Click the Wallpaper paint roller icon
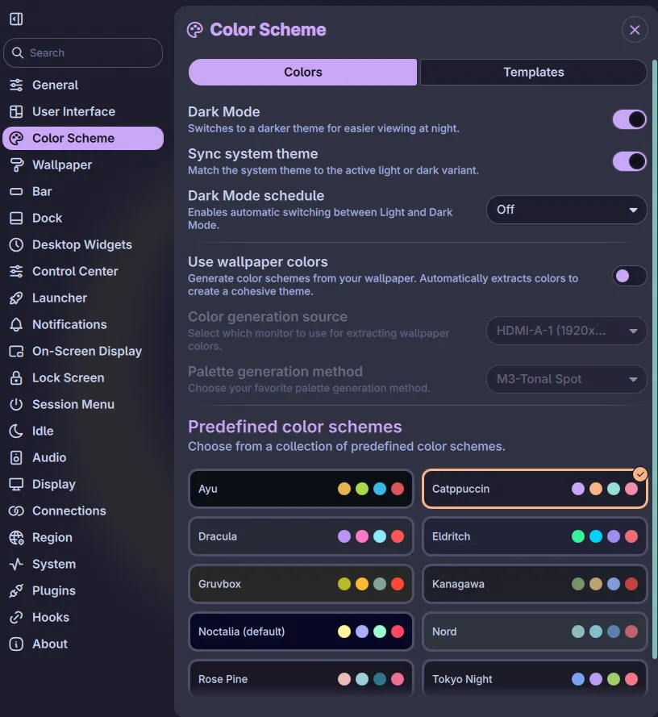 coord(16,165)
